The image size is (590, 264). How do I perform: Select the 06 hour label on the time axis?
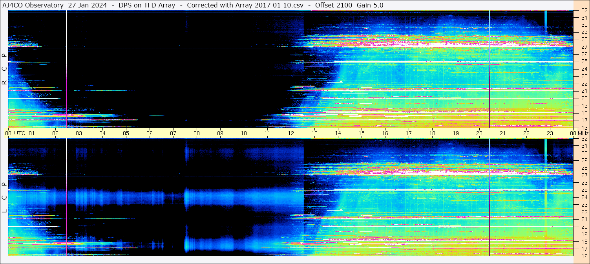pyautogui.click(x=150, y=133)
